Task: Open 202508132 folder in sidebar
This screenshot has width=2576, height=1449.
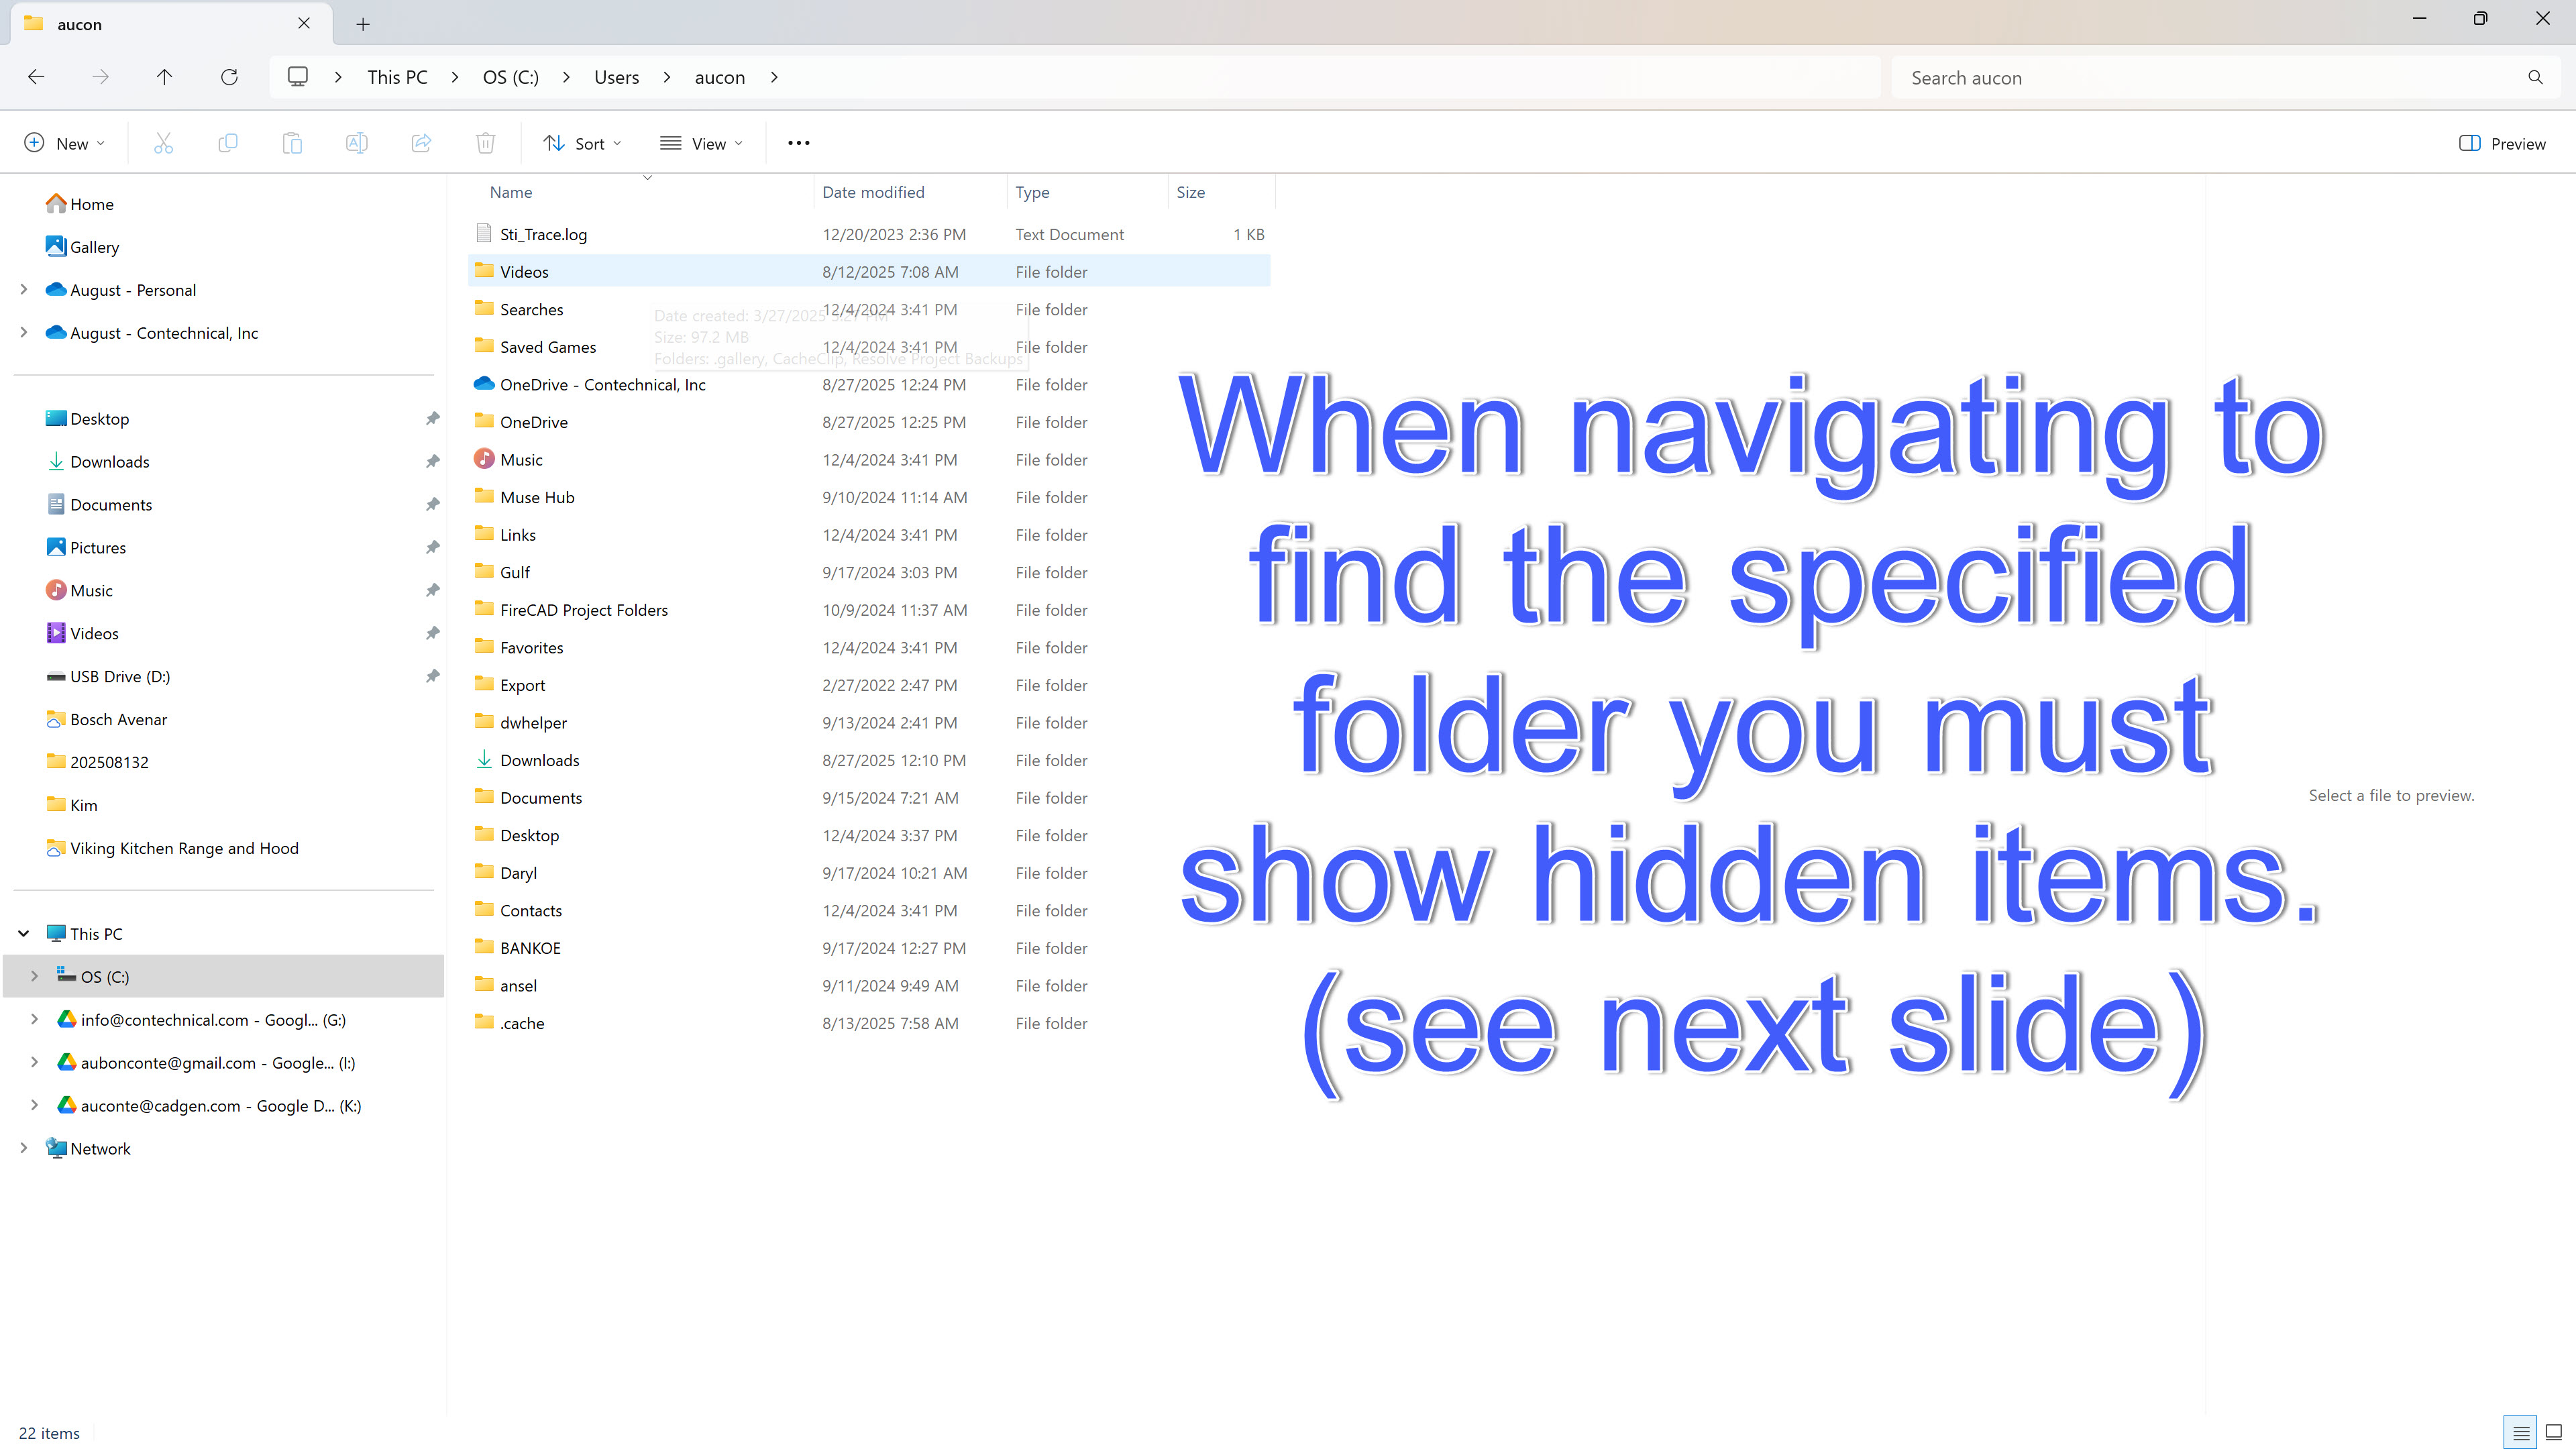Action: click(97, 763)
